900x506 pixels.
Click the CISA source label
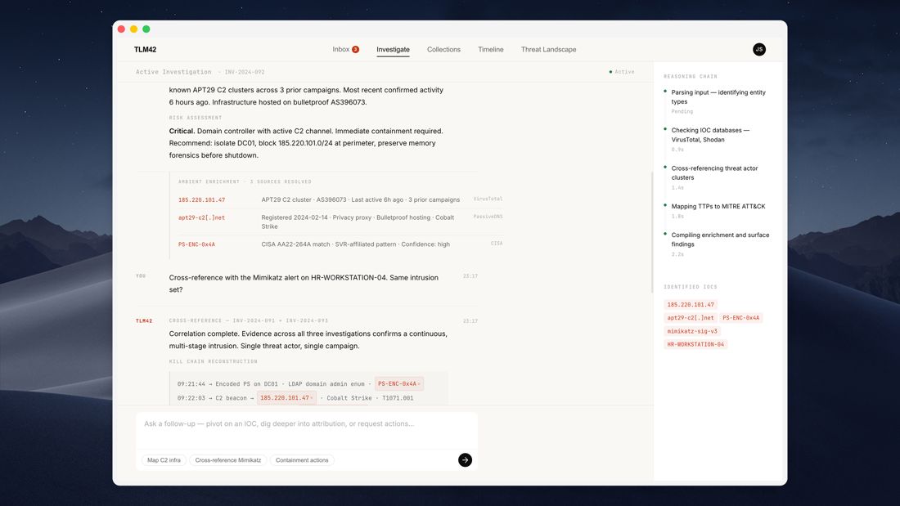pos(497,244)
